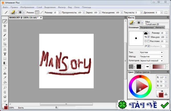Open the Кисть panel options menu icon
Image resolution: width=171 pixels, height=111 pixels.
[x=168, y=17]
